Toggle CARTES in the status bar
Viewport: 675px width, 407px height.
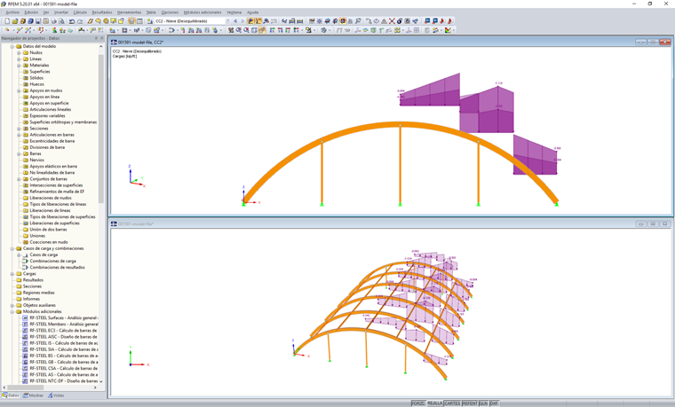[452, 403]
